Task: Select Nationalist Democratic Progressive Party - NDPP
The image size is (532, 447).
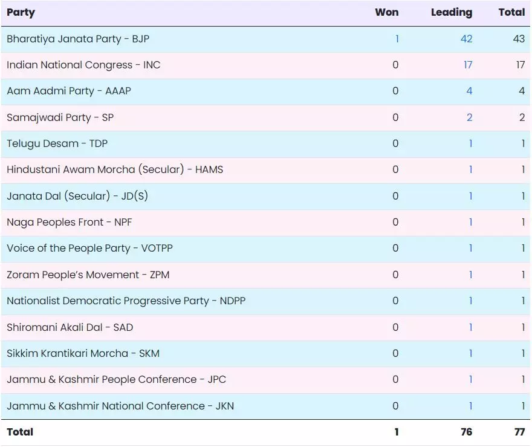Action: coord(126,301)
